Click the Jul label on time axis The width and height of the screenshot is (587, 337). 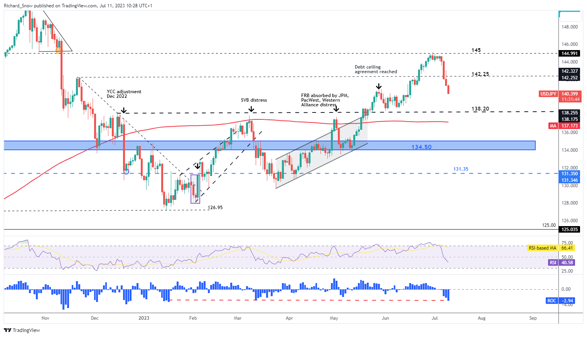pos(435,318)
